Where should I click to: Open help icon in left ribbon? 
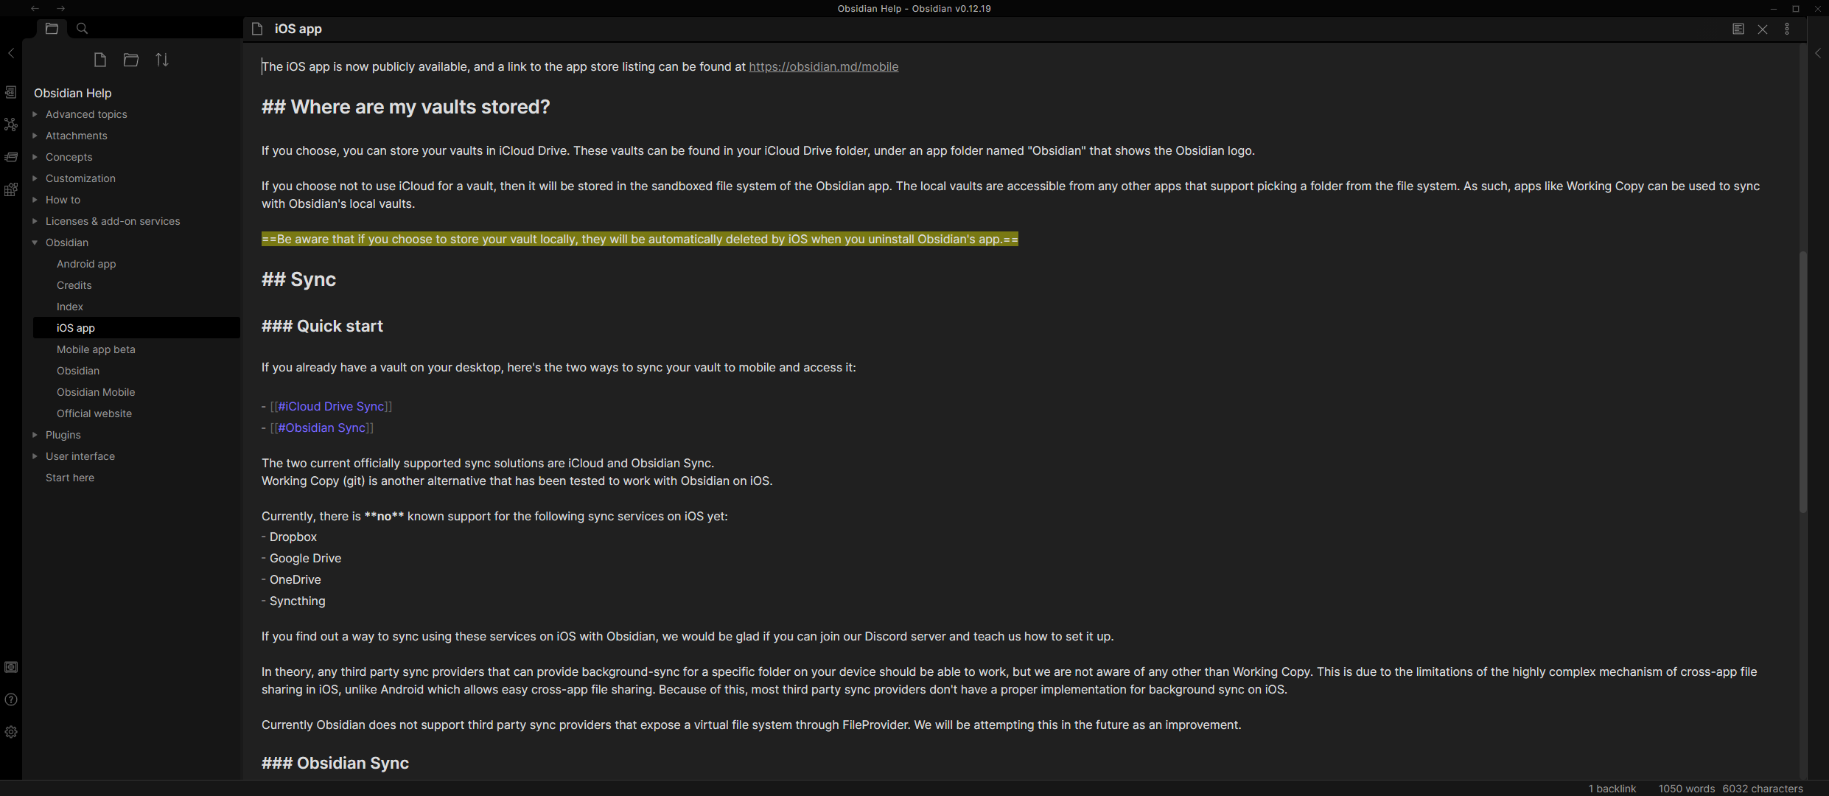click(x=11, y=699)
